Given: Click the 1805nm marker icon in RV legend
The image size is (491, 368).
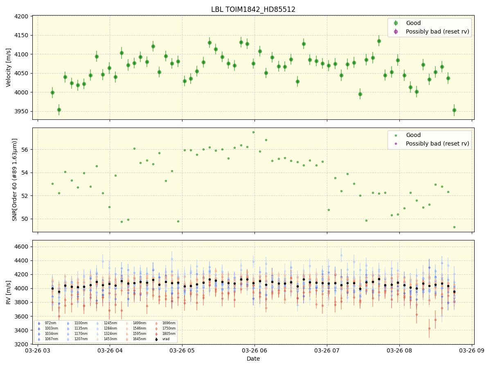Looking at the screenshot, I should click(156, 334).
